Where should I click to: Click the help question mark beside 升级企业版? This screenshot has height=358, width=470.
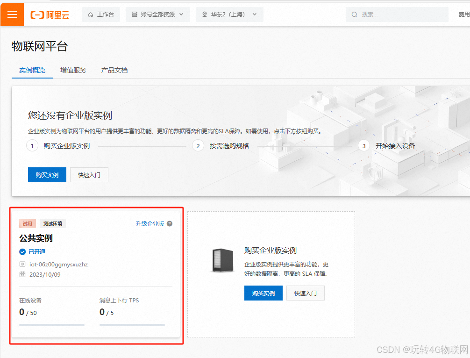coord(170,224)
